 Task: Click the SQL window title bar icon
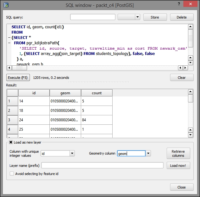click(6, 5)
